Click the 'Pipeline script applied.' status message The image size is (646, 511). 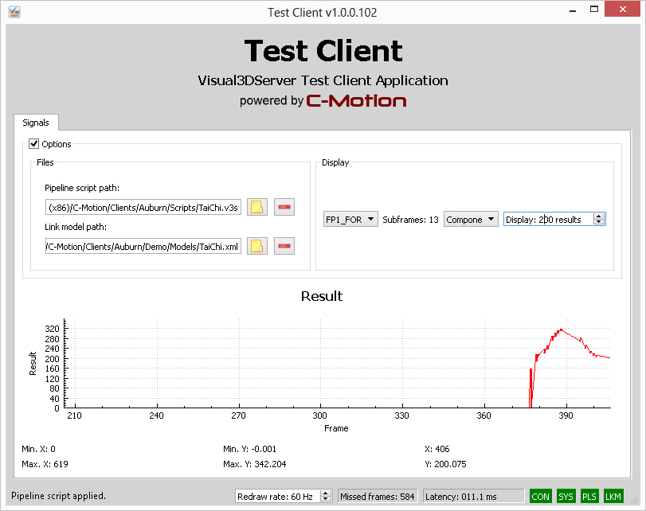point(58,496)
